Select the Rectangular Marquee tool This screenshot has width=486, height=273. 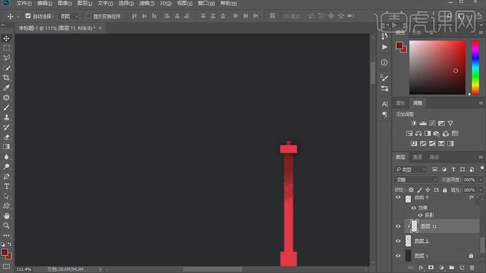6,48
